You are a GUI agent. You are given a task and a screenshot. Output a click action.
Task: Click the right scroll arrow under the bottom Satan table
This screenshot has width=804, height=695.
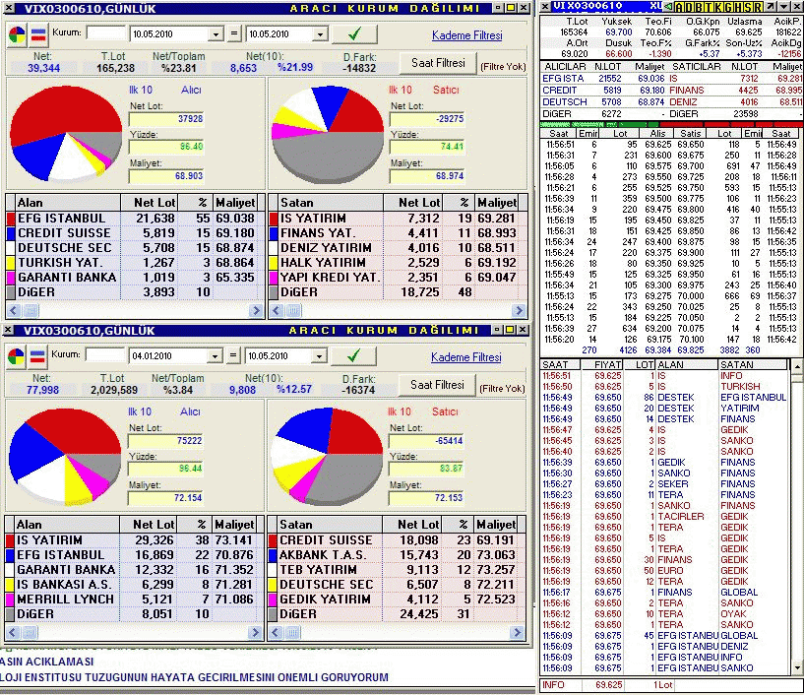tap(518, 632)
